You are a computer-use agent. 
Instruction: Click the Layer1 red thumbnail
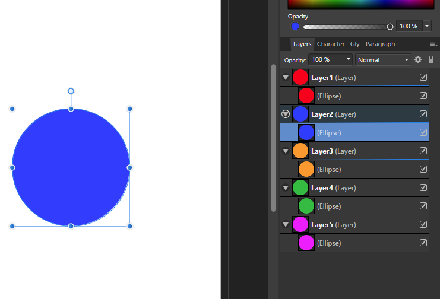[x=300, y=77]
